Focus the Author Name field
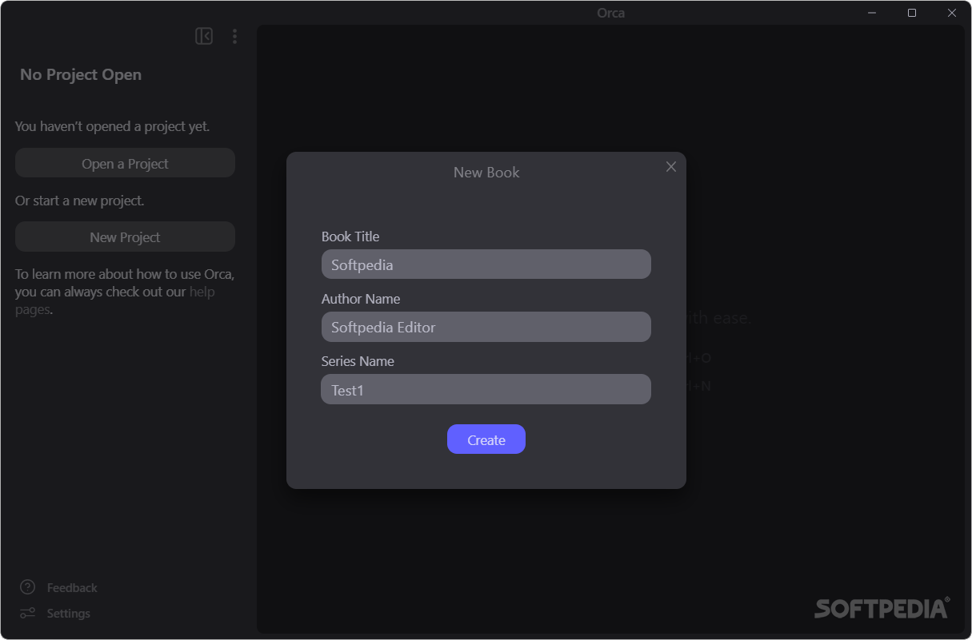 click(486, 327)
